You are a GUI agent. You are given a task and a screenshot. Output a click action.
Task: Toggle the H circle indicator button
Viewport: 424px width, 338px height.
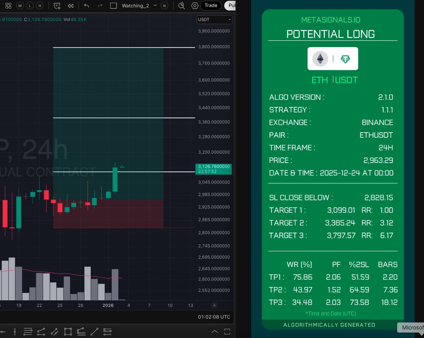(x=40, y=6)
